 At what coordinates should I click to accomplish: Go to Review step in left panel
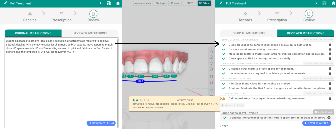93,16
